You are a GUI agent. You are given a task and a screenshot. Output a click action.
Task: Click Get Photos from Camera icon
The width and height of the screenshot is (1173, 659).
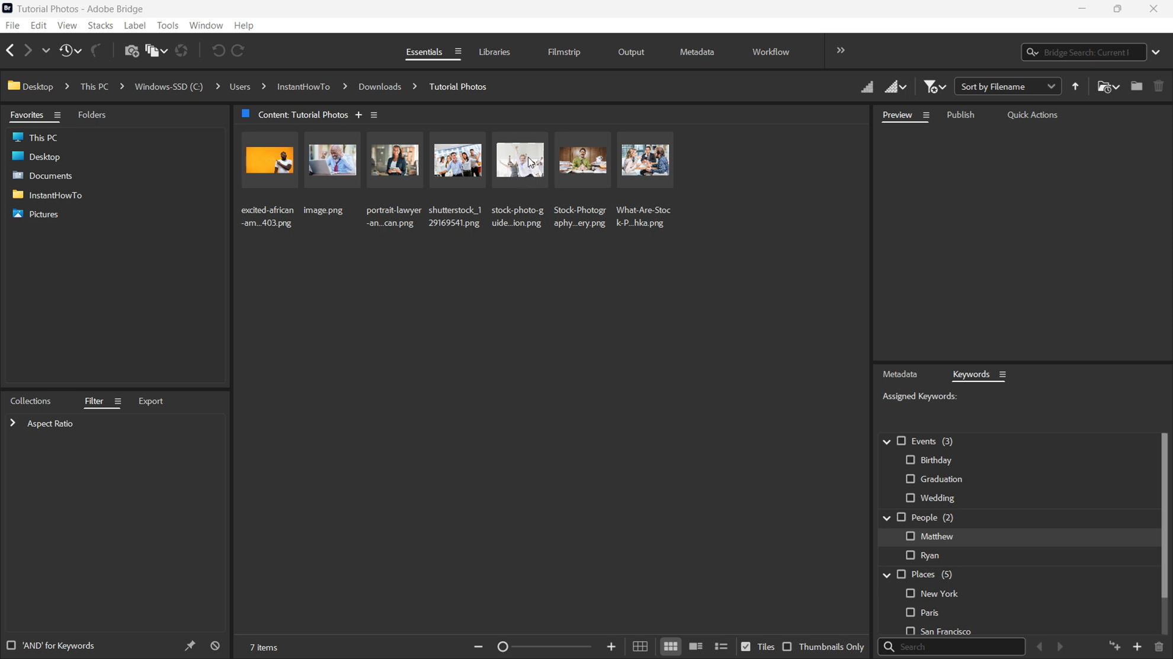(132, 51)
